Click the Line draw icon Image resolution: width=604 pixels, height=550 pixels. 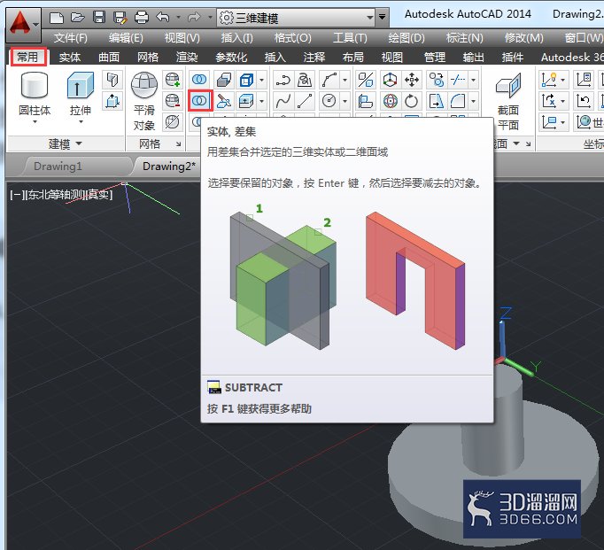click(305, 101)
